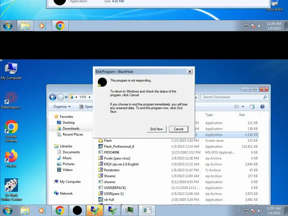
Task: Open the view options dropdown arrow
Action: click(243, 107)
